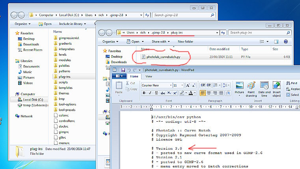
Task: Open the Courier New font family dropdown
Action: tap(171, 85)
